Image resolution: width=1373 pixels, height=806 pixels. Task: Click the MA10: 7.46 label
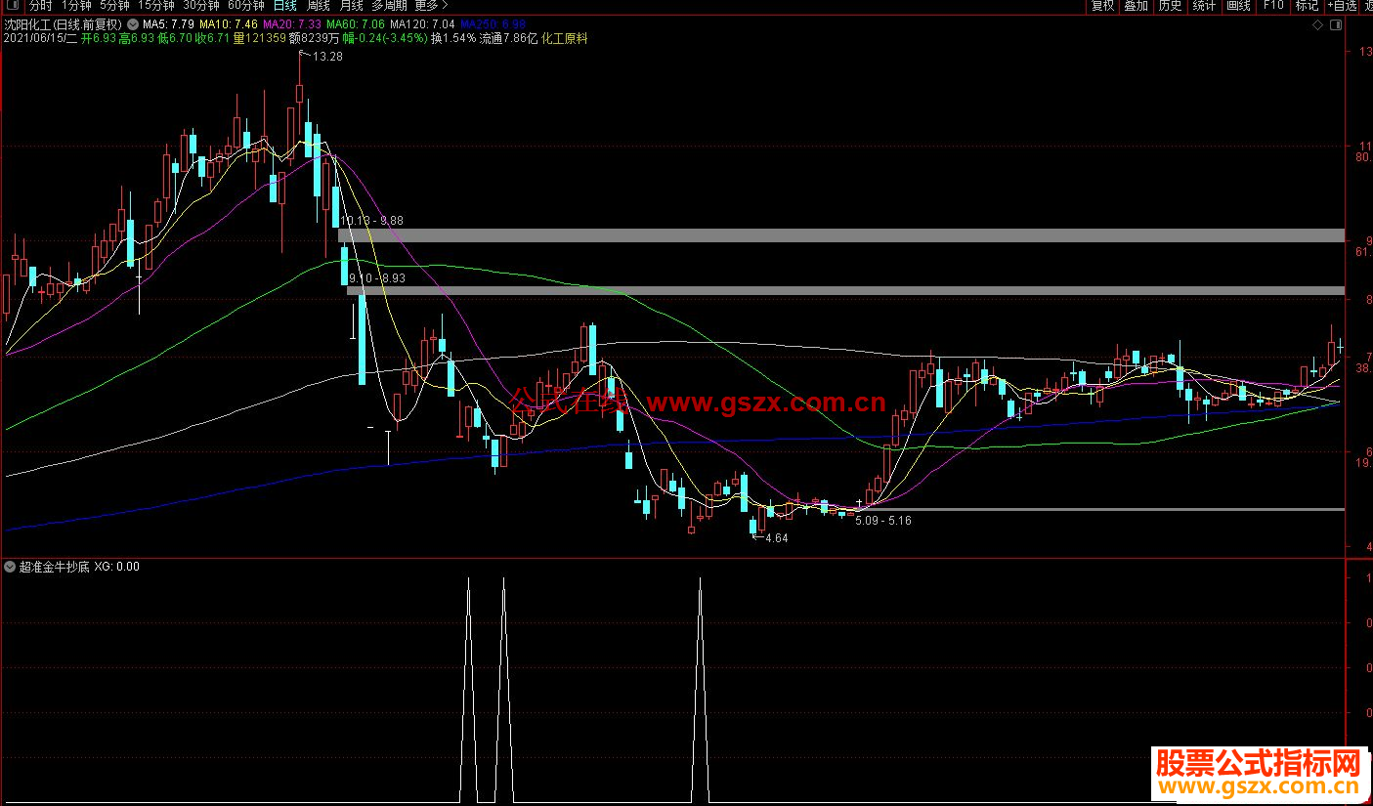229,23
